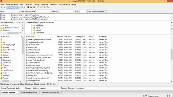This screenshot has height=97, width=173.
Task: Click the Быстрое соединение button
Action: click(96, 11)
